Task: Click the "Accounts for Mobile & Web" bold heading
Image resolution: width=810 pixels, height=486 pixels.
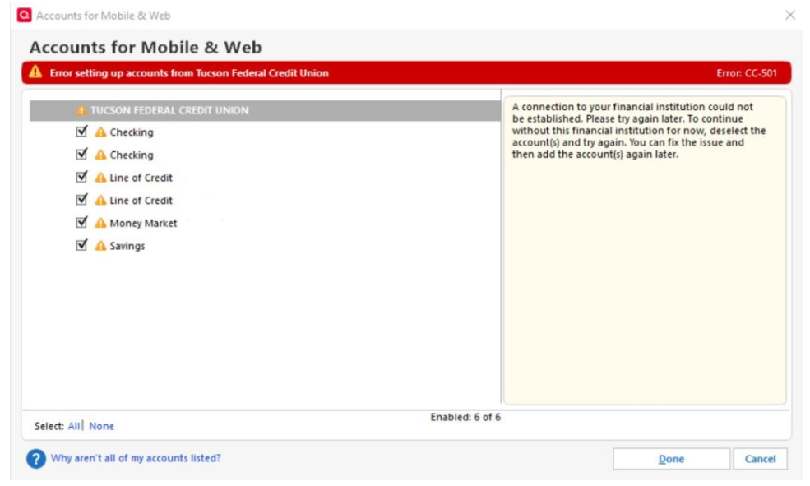Action: tap(146, 47)
